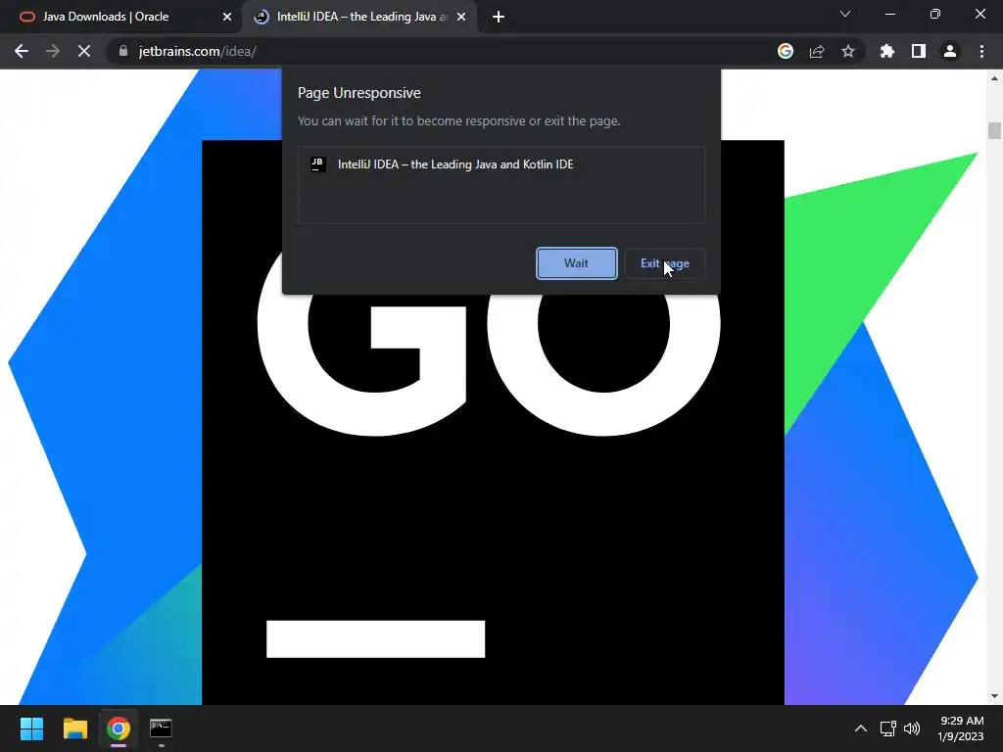Click the scrollbar up arrow
1003x752 pixels.
click(x=994, y=79)
